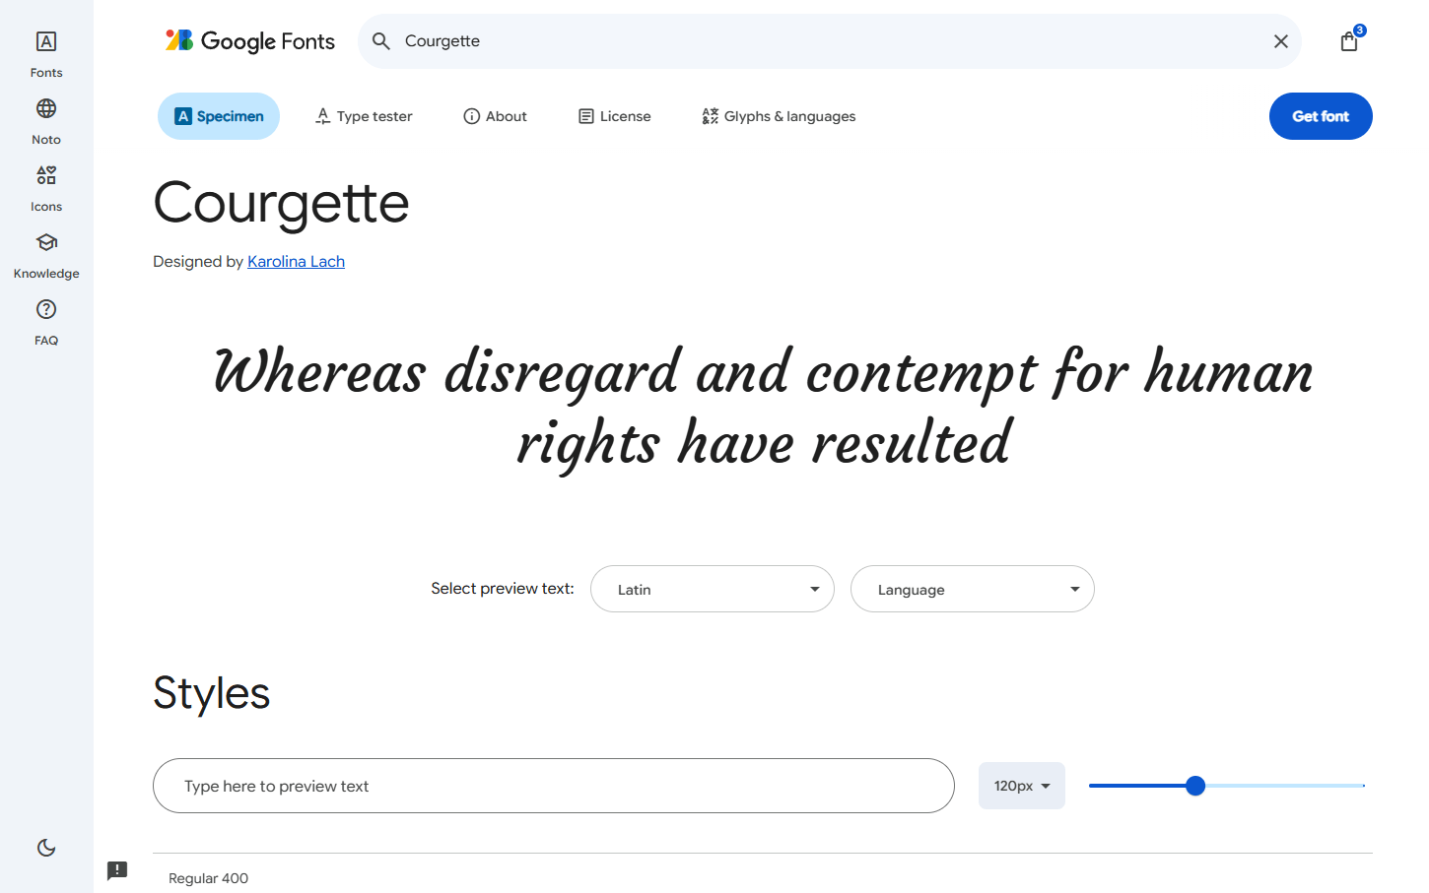The height and width of the screenshot is (893, 1429).
Task: Select the Noto icon in sidebar
Action: point(45,118)
